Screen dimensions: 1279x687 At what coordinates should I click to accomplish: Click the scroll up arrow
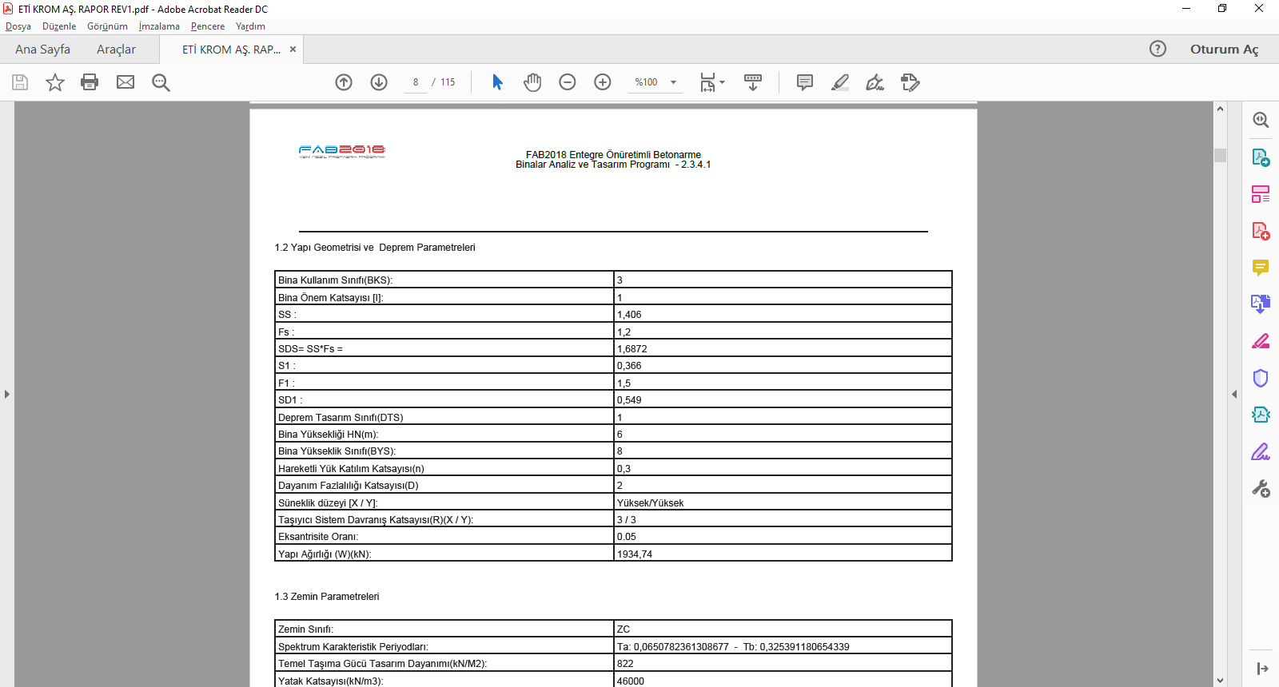pos(1220,109)
